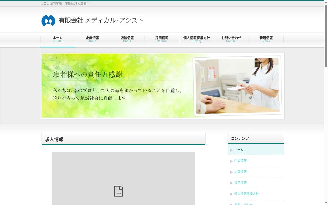328x205 pixels.
Task: Open 企業情報 link in the コンテンツ sidebar
Action: click(x=256, y=161)
